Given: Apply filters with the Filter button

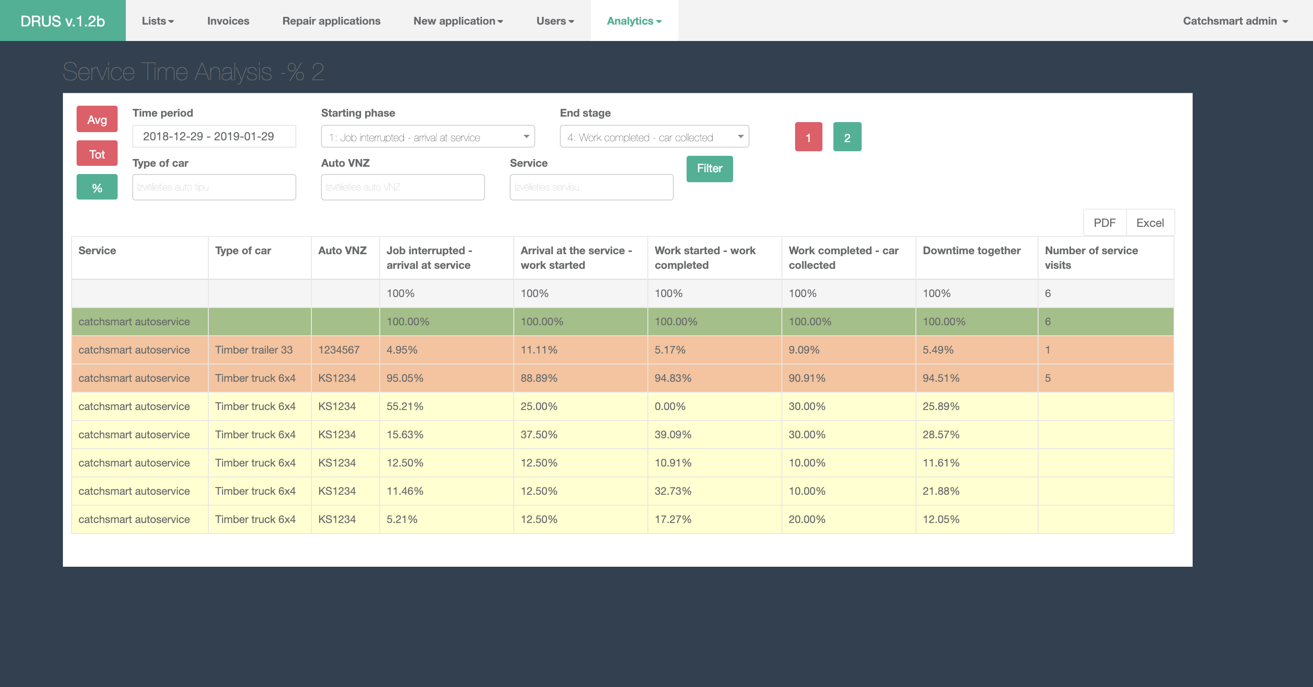Looking at the screenshot, I should coord(709,169).
